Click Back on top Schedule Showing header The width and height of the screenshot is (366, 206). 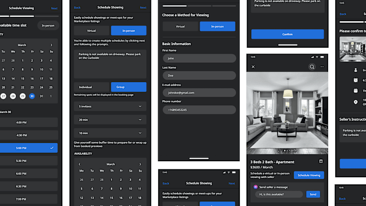click(x=77, y=8)
